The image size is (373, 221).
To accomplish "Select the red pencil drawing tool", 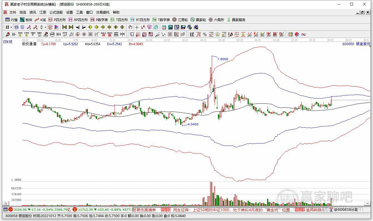I will (x=8, y=34).
